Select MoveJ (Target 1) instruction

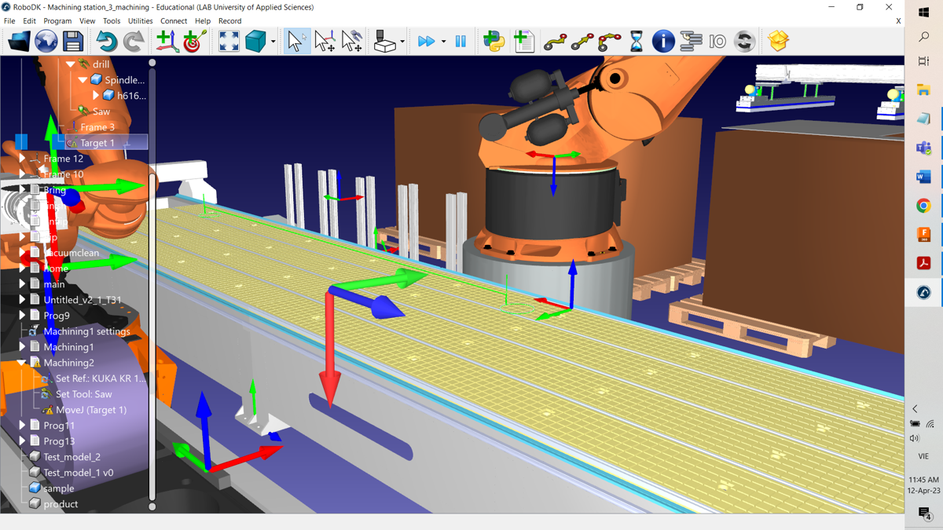(x=90, y=410)
